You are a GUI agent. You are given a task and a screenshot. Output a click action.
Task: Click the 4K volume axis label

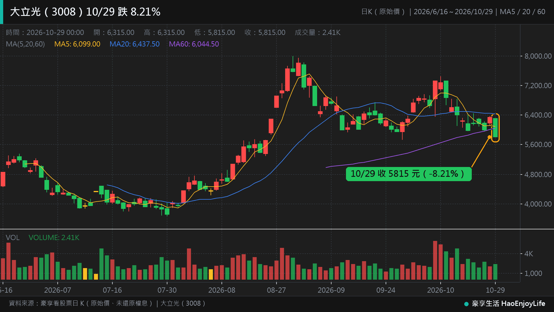tap(529, 254)
